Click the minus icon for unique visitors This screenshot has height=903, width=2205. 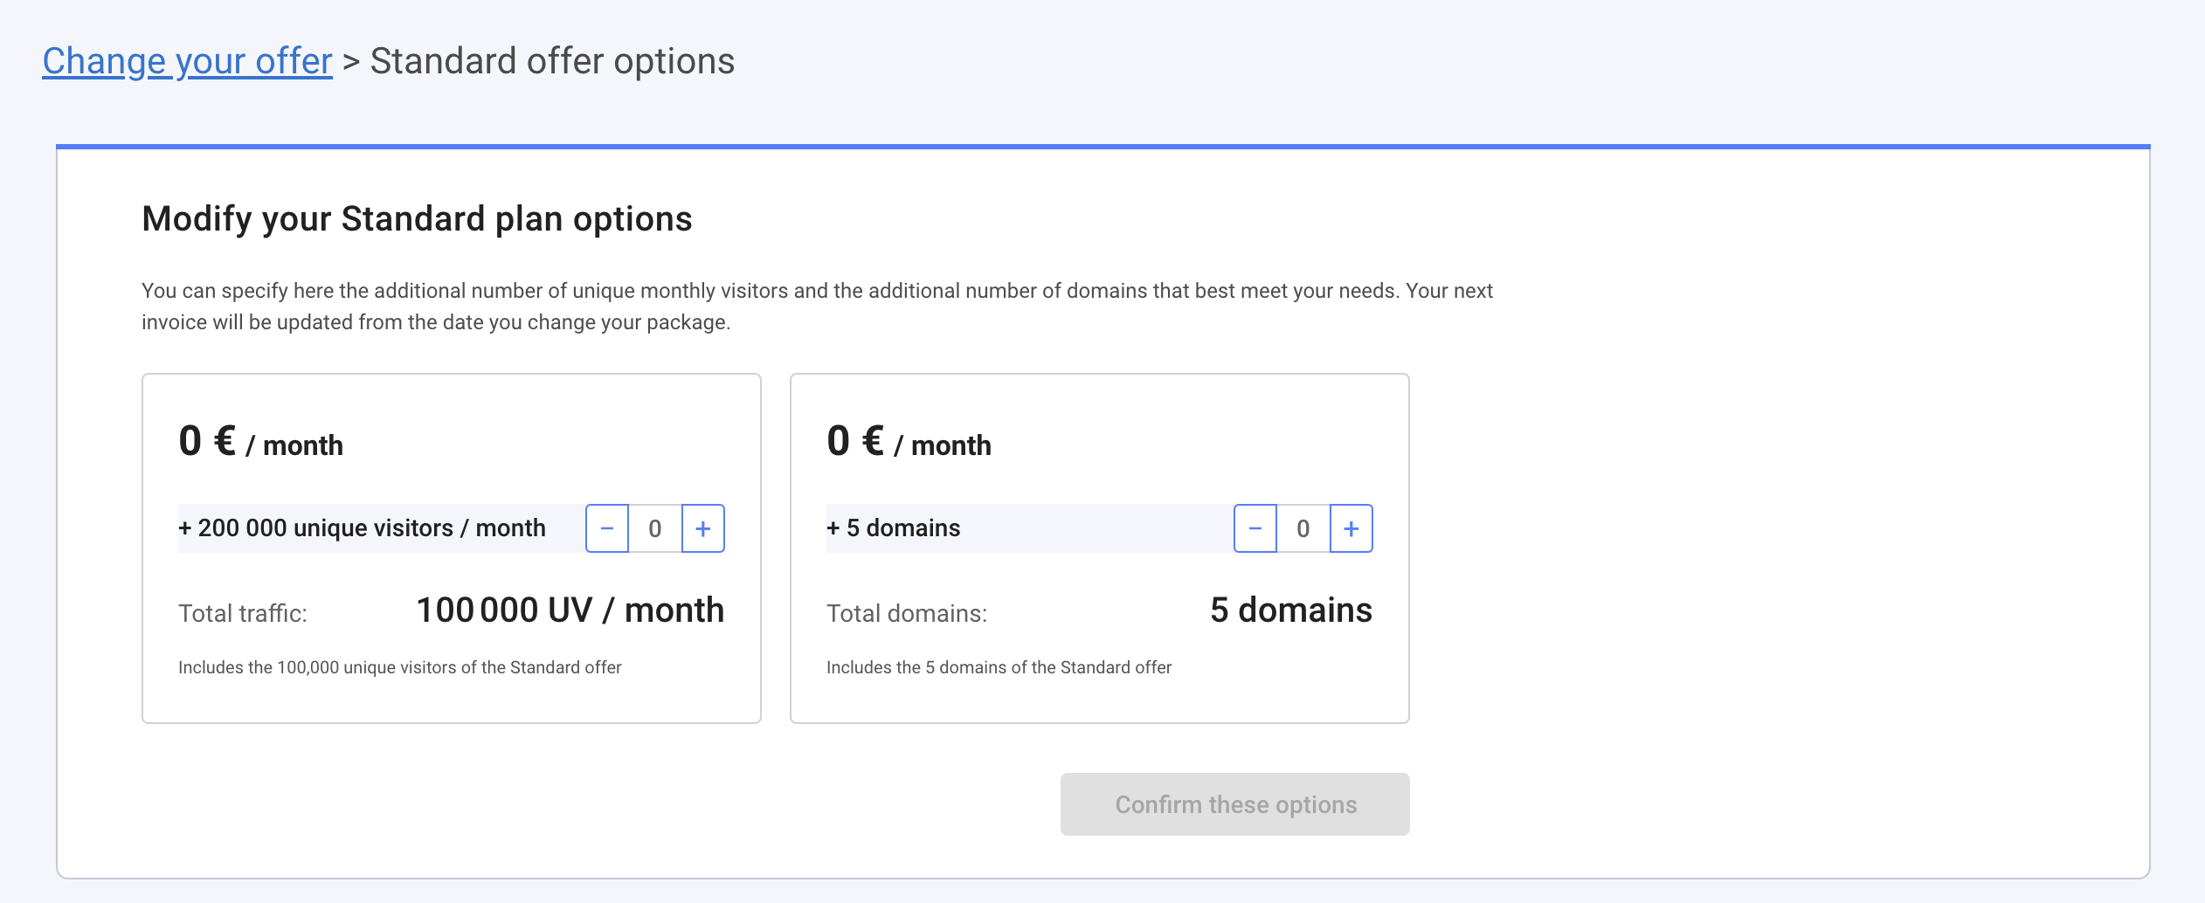point(607,528)
